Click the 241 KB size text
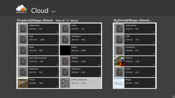This screenshot has height=98, width=175. pyautogui.click(x=83, y=83)
